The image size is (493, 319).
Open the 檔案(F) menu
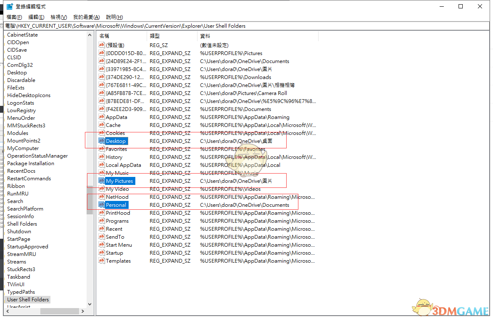[14, 17]
